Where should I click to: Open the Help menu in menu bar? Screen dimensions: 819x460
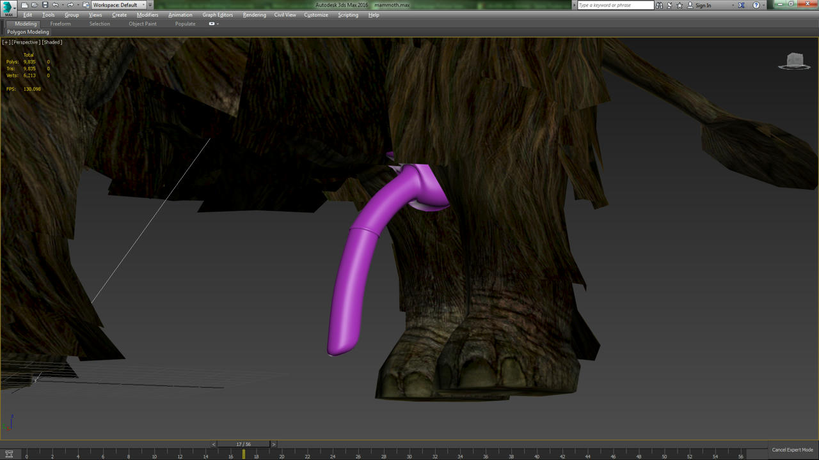point(374,15)
